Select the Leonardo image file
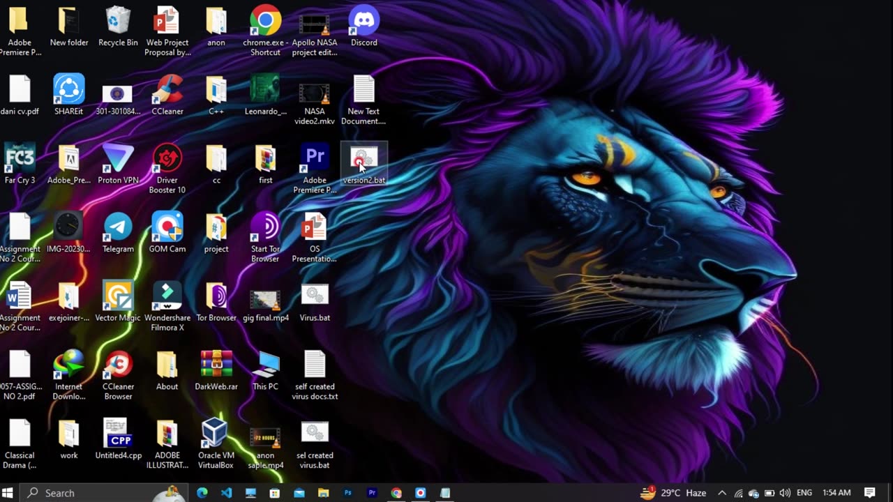This screenshot has width=893, height=502. 265,96
